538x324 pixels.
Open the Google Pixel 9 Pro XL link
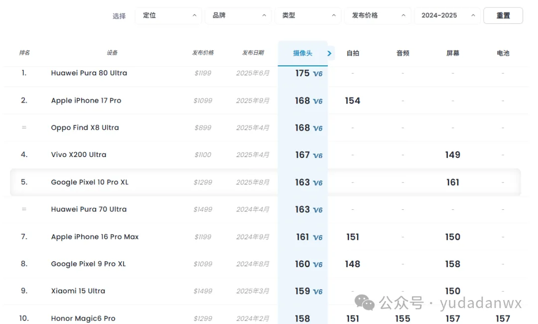click(x=88, y=264)
